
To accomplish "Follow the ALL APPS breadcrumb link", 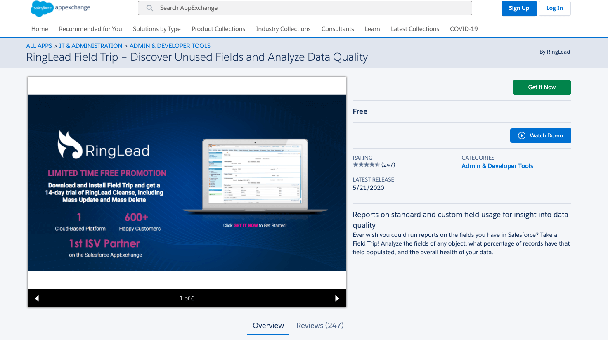I will click(39, 46).
